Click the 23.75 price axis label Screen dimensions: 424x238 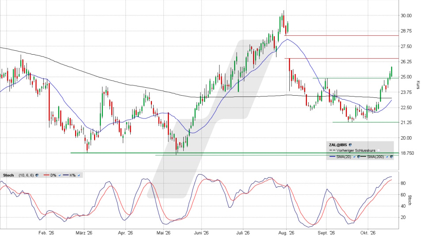406,92
